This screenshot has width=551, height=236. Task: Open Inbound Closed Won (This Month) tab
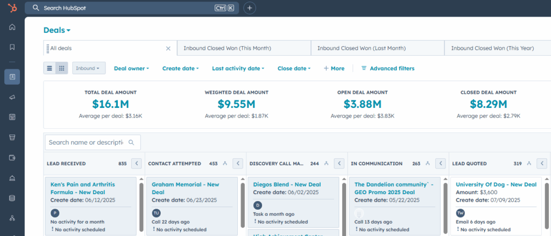tap(244, 48)
